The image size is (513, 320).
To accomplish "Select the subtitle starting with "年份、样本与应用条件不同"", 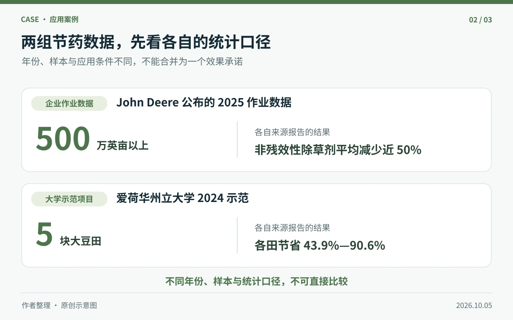I will click(132, 62).
